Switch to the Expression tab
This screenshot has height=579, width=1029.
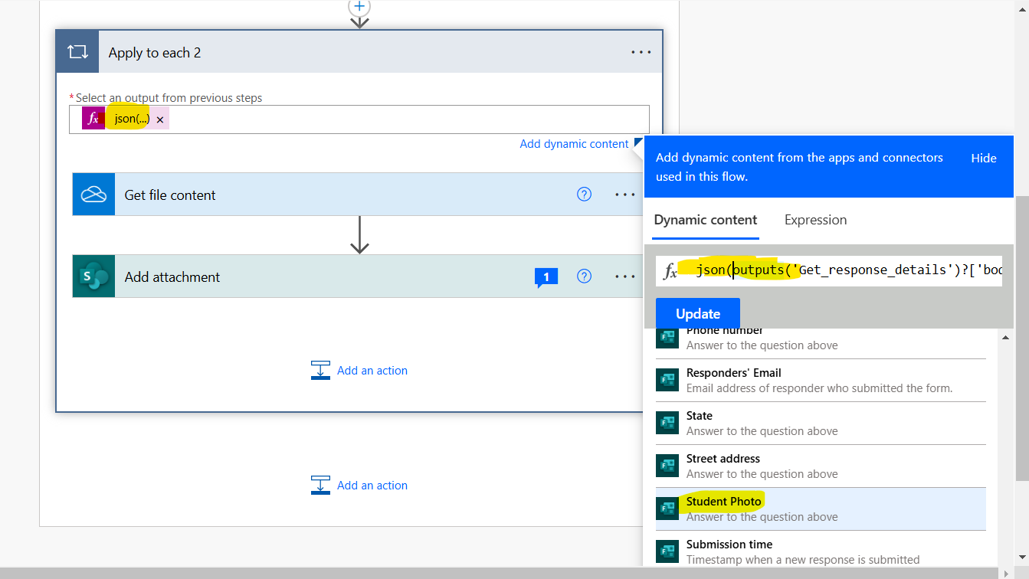(x=815, y=220)
